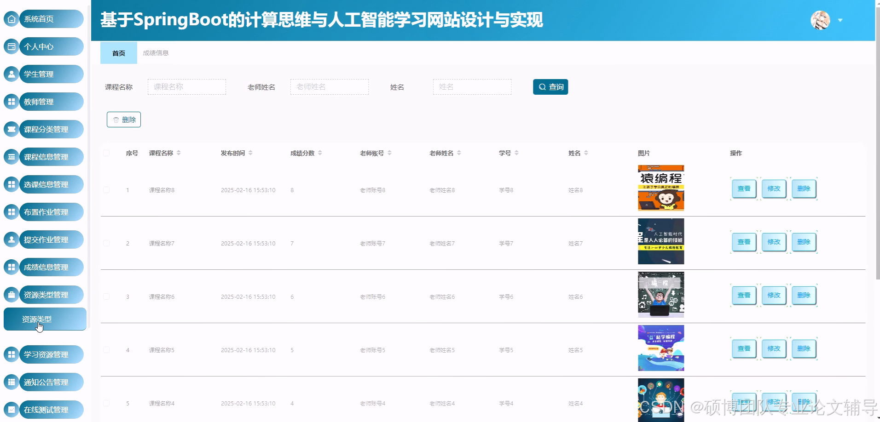Click the grid icon beside 选课信息管理
Viewport: 880px width, 422px height.
tap(12, 184)
